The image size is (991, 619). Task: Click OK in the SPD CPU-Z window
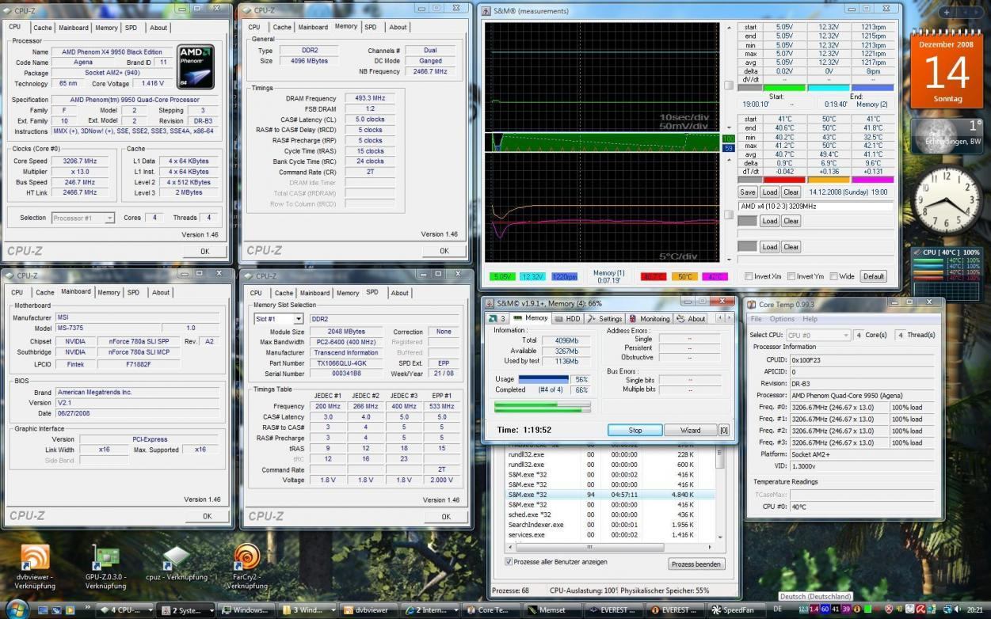(446, 516)
